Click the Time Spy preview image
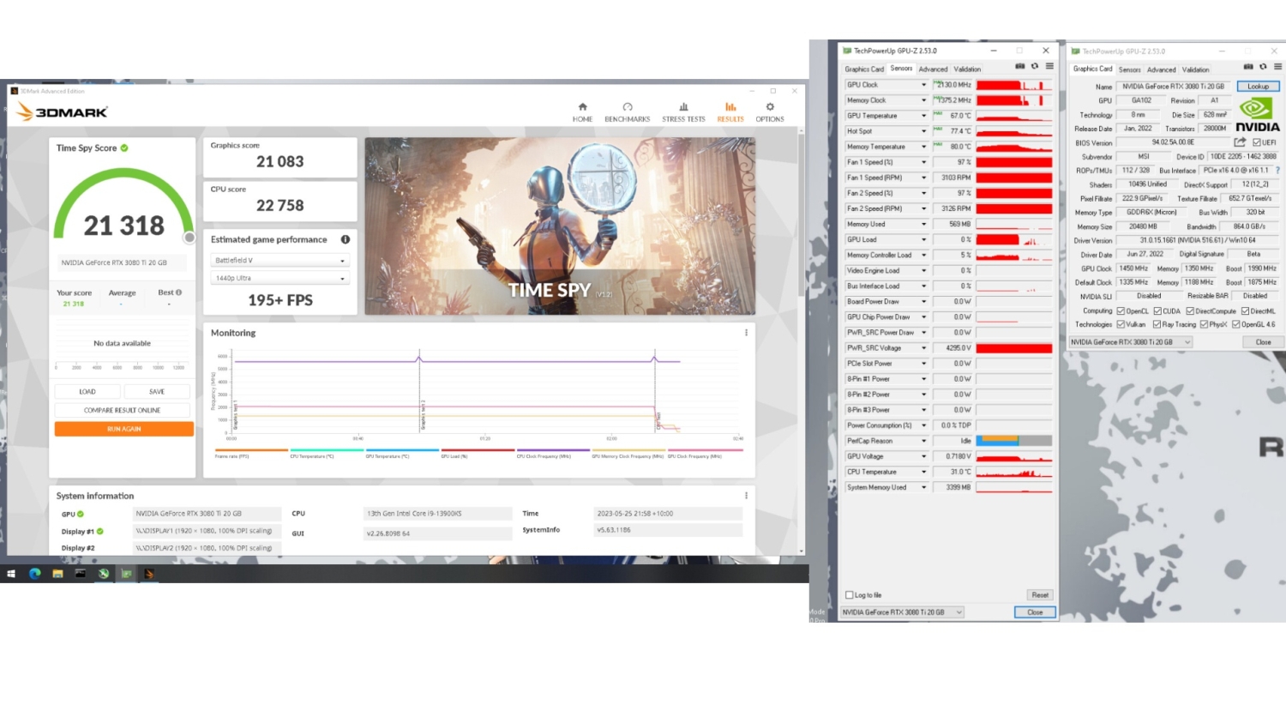Screen dimensions: 1286x723 tap(560, 226)
